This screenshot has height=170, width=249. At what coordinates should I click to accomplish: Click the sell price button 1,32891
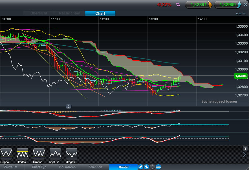point(199,5)
